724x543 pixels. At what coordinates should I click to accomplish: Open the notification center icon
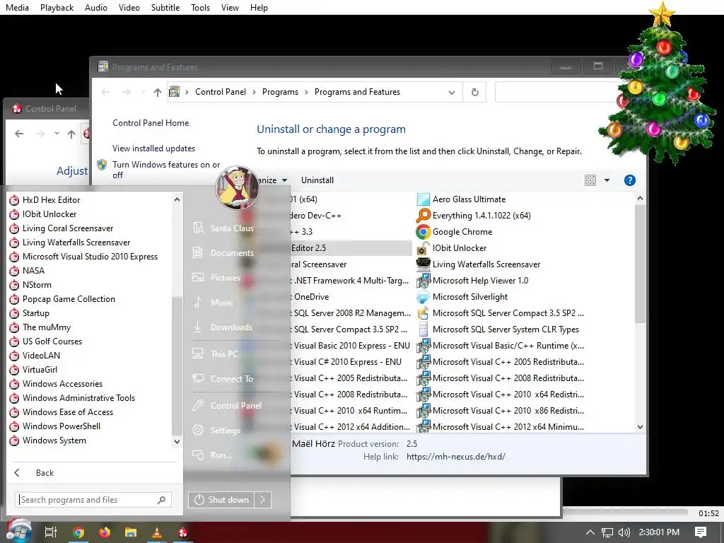701,532
